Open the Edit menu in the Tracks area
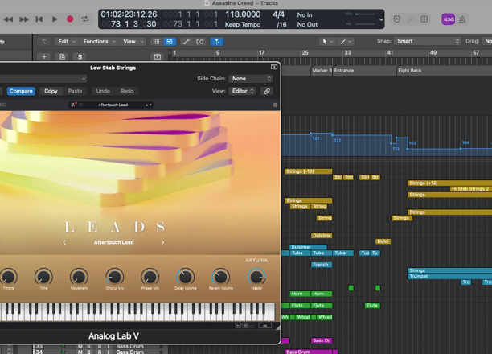Viewport: 492px width, 354px height. point(67,42)
